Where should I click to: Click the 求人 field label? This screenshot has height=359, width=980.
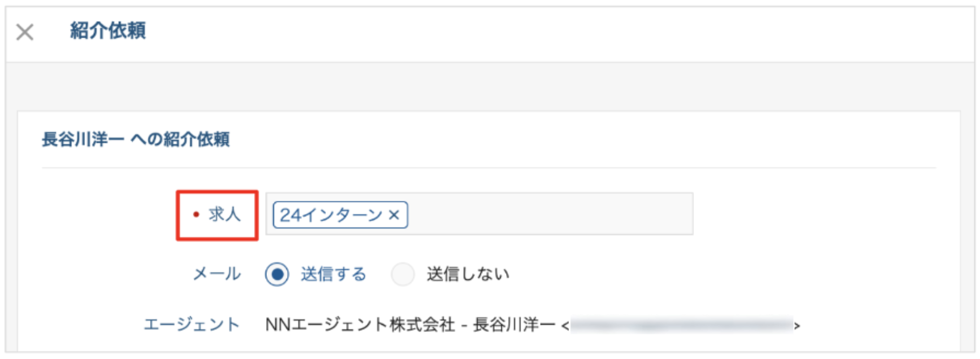[224, 215]
